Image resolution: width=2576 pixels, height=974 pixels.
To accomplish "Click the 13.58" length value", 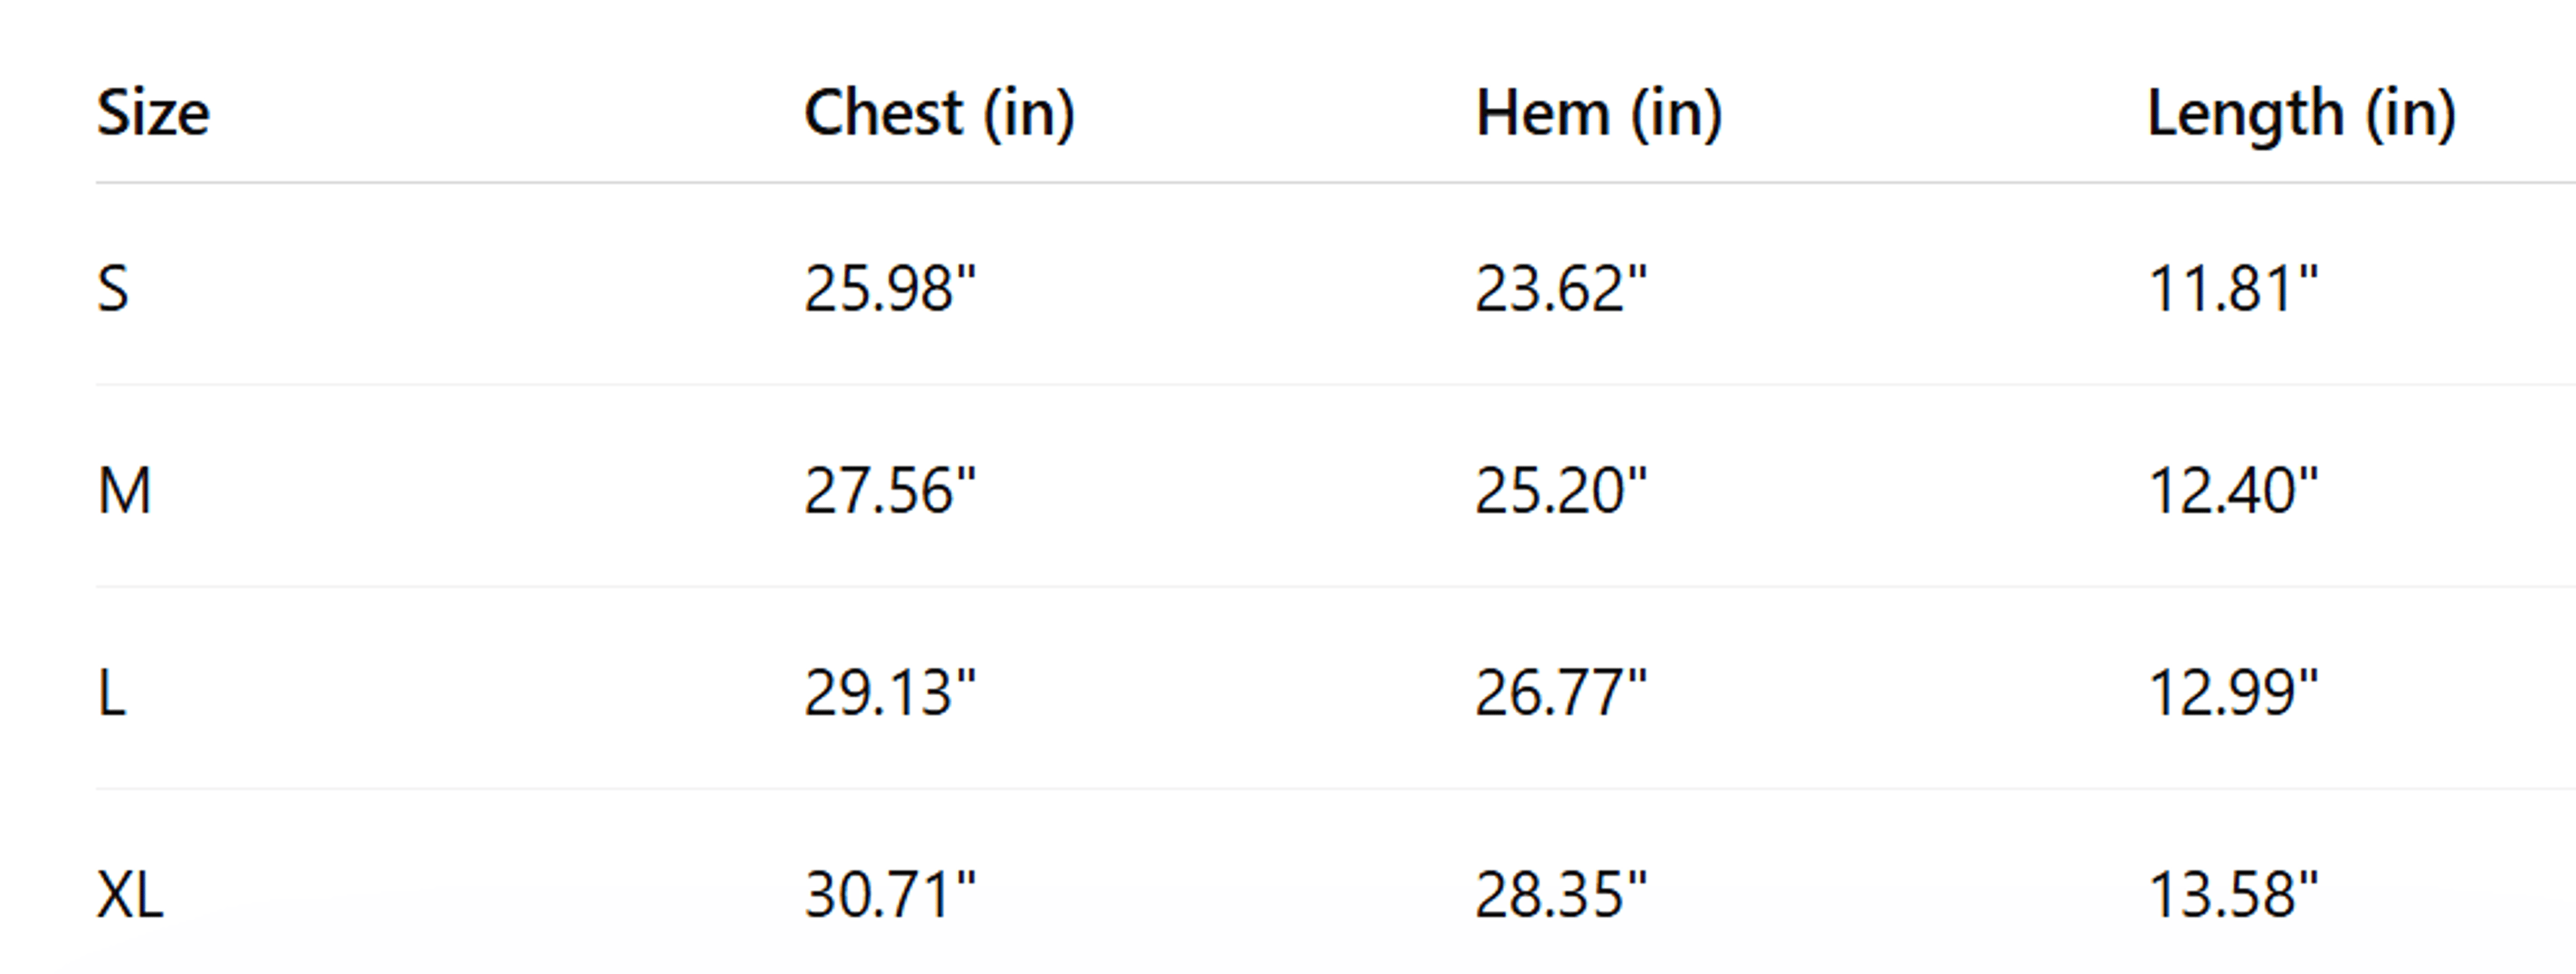I will [x=2233, y=895].
